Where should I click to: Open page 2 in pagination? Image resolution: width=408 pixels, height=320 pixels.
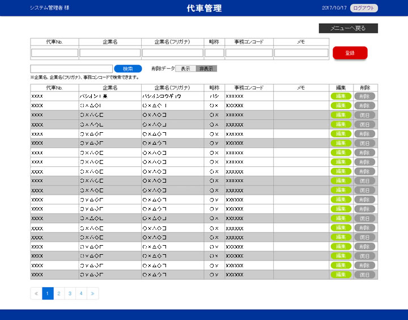coord(59,293)
